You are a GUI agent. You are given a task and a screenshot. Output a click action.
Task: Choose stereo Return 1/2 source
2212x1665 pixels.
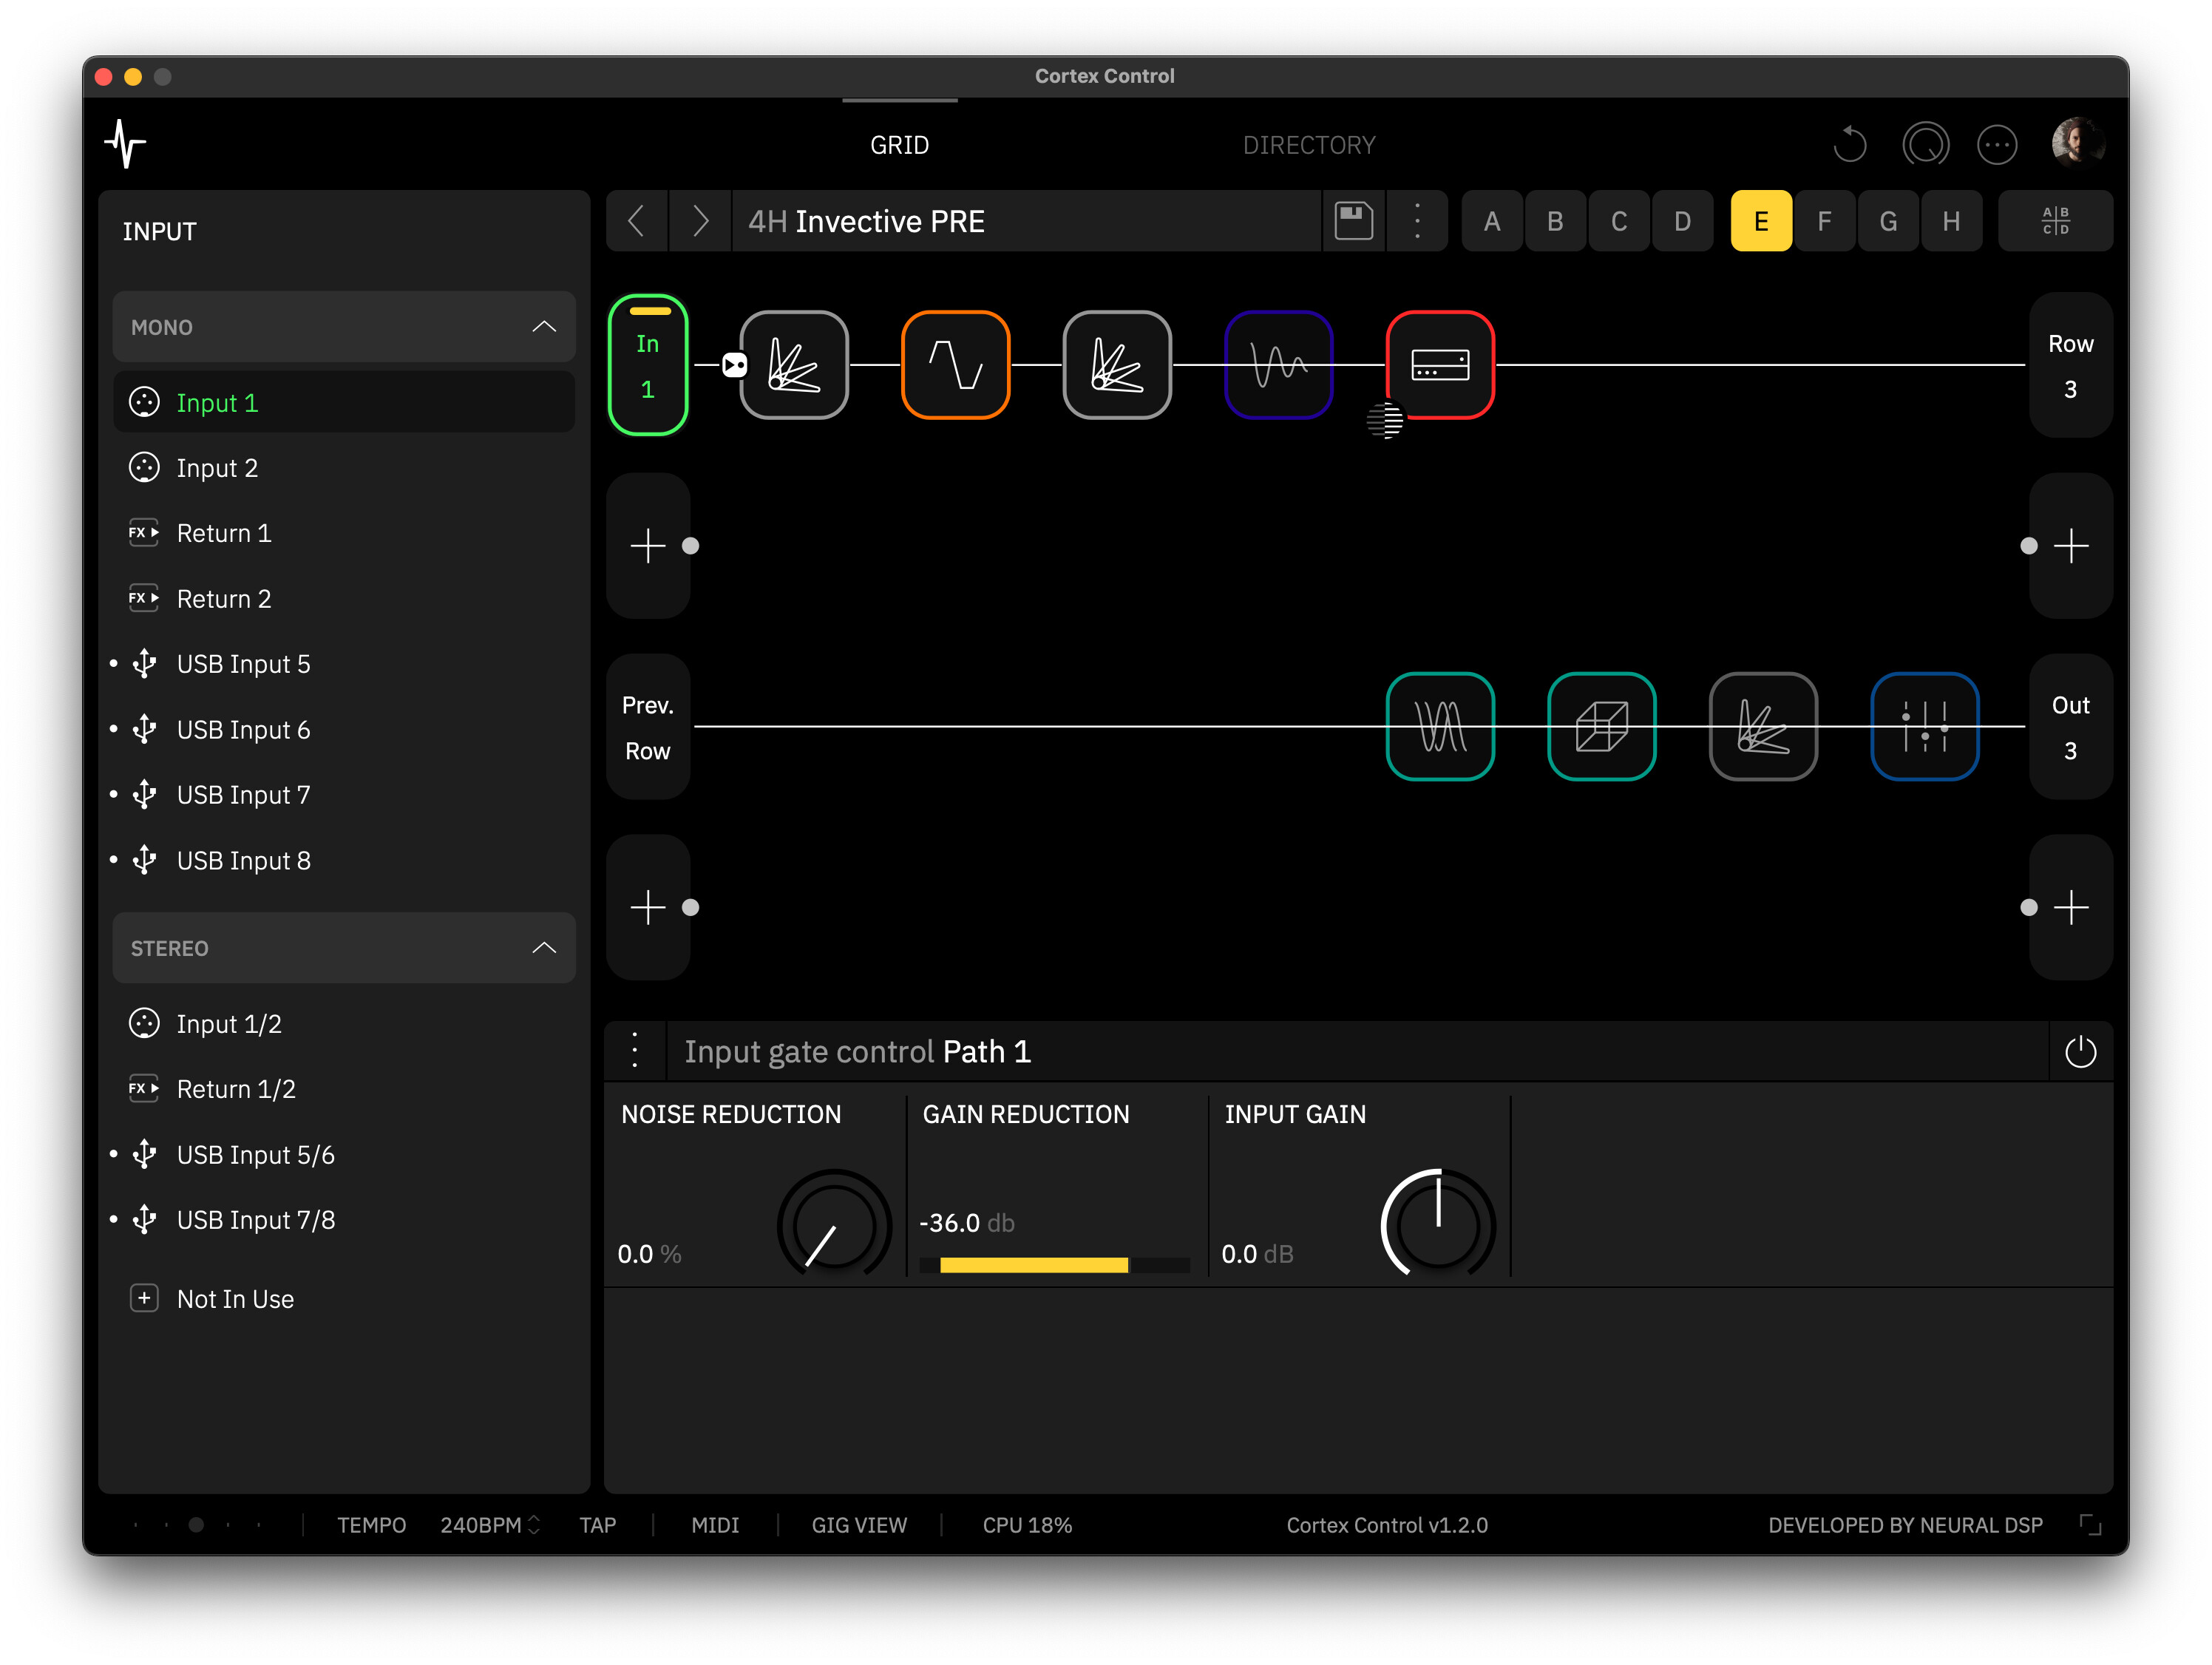tap(344, 1089)
